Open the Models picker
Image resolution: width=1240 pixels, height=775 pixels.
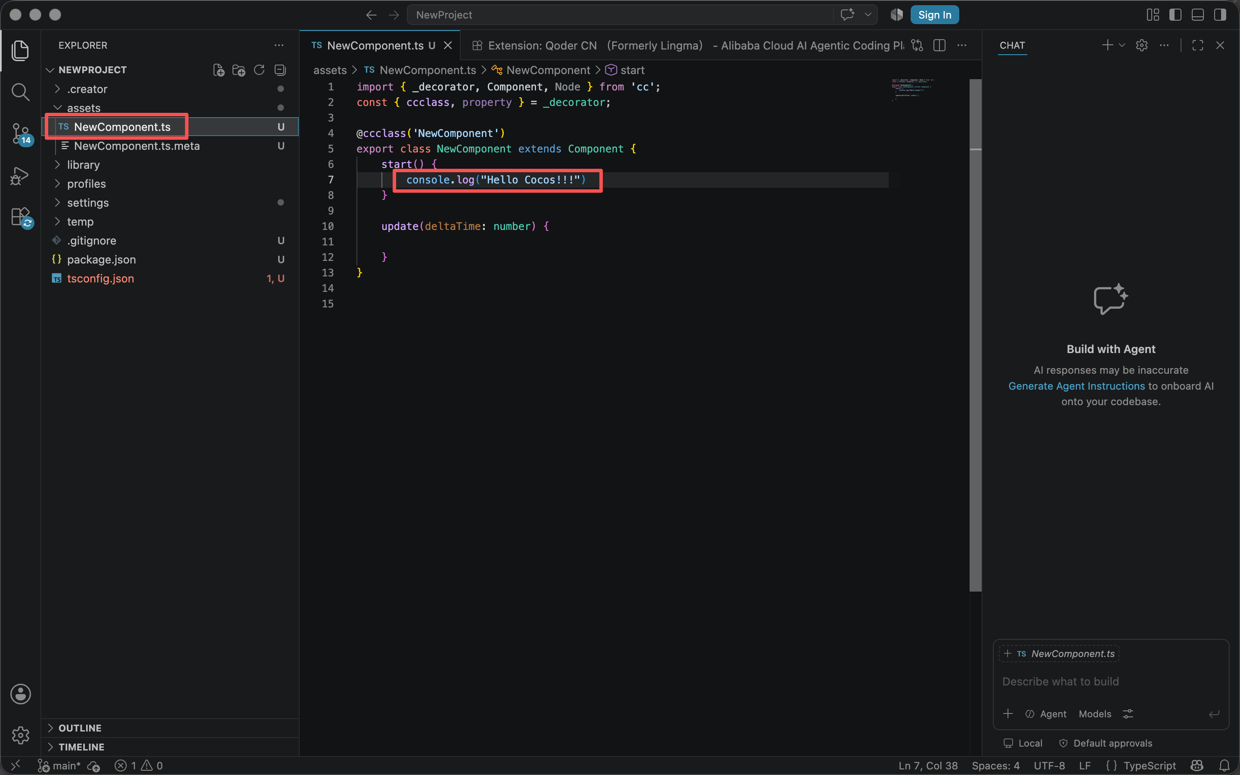[1094, 714]
